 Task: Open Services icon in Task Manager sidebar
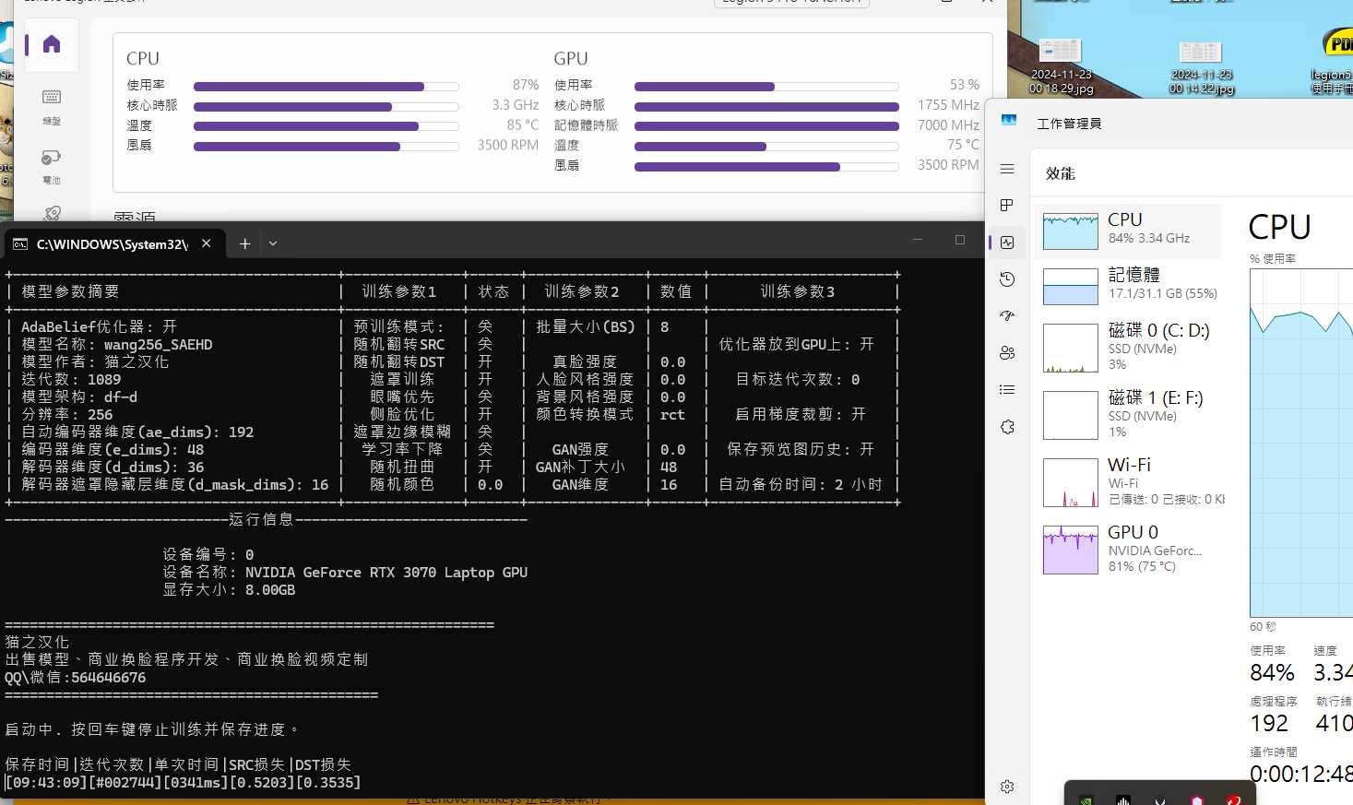tap(1007, 427)
